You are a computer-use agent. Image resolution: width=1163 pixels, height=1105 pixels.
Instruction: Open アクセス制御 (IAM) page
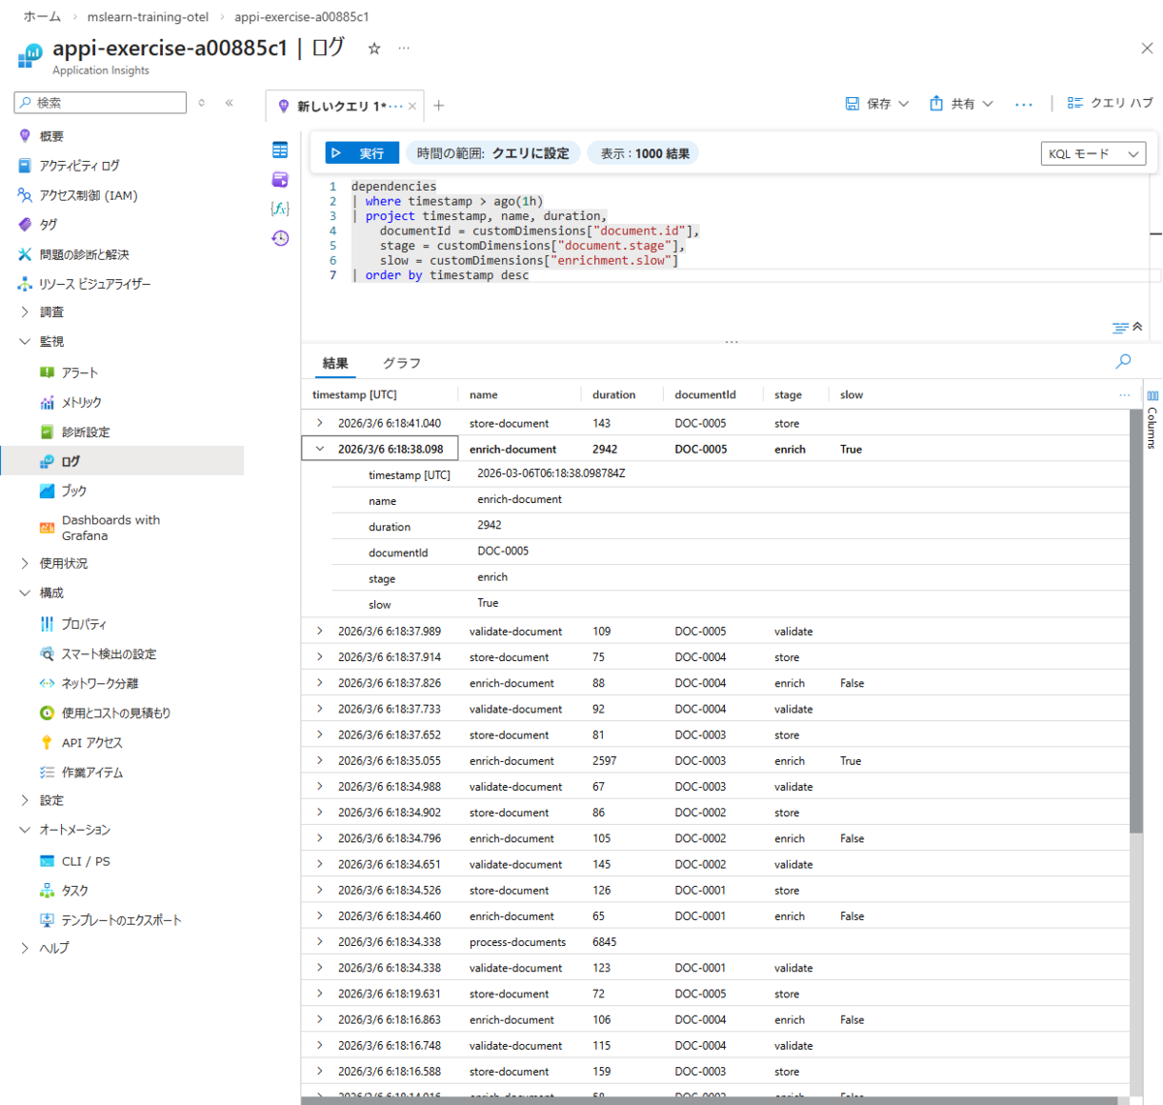[88, 196]
